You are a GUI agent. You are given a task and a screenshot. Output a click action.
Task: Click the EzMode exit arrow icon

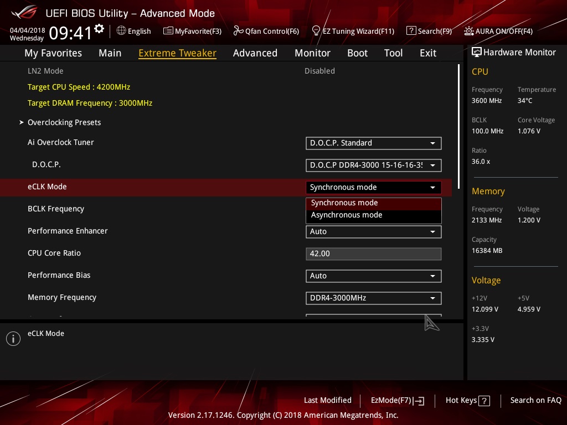coord(419,401)
